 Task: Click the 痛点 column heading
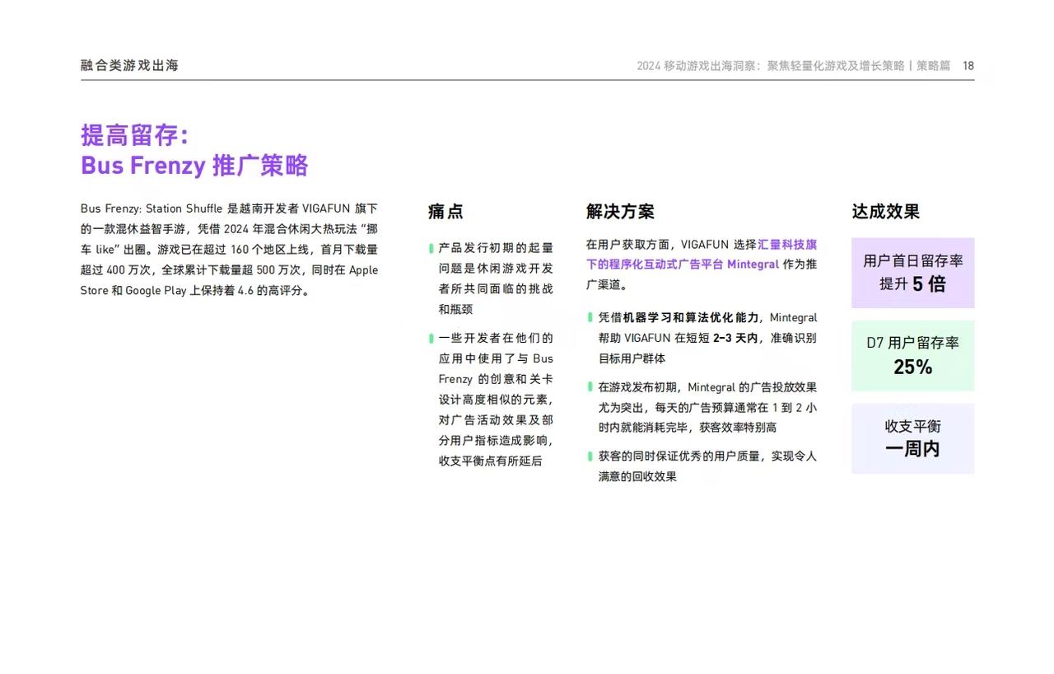pyautogui.click(x=445, y=212)
